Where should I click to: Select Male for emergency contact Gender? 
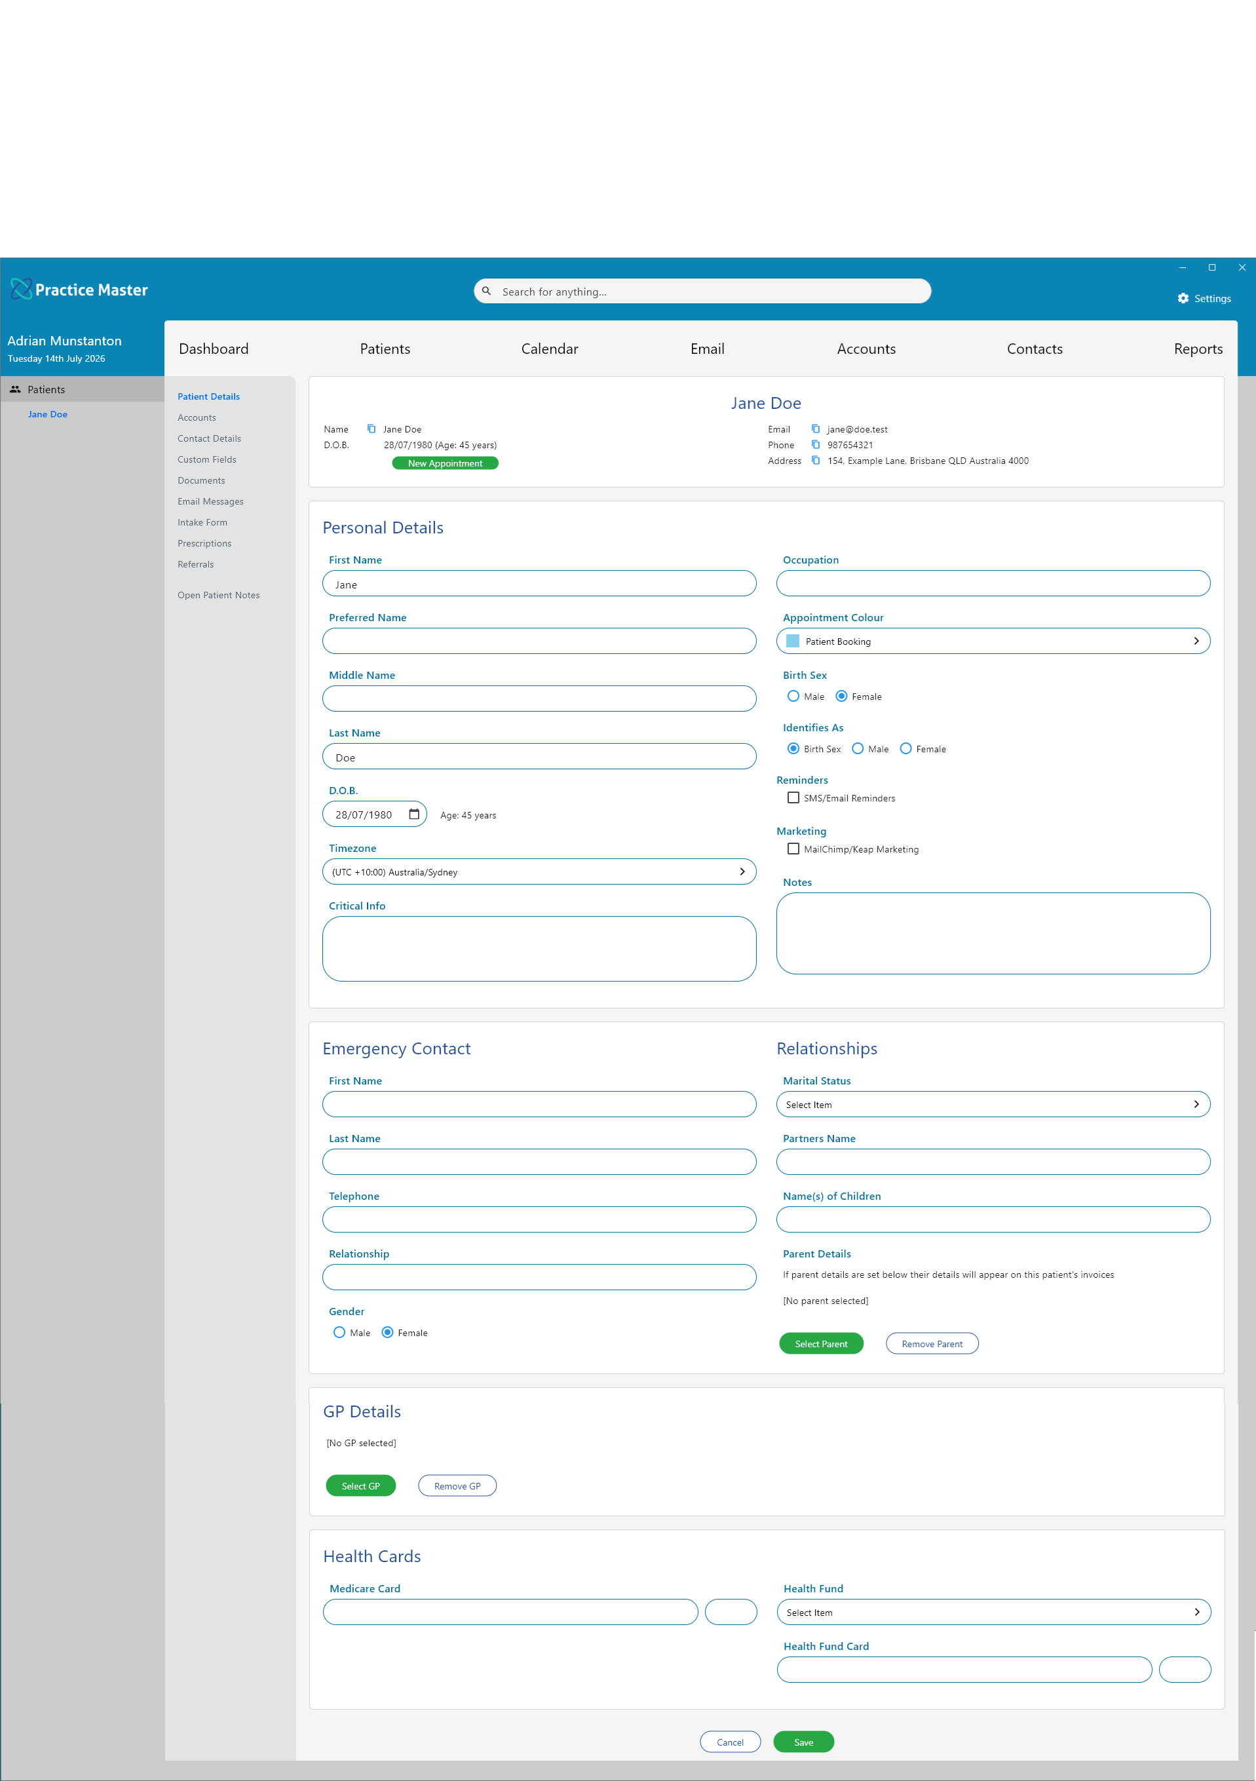339,1332
